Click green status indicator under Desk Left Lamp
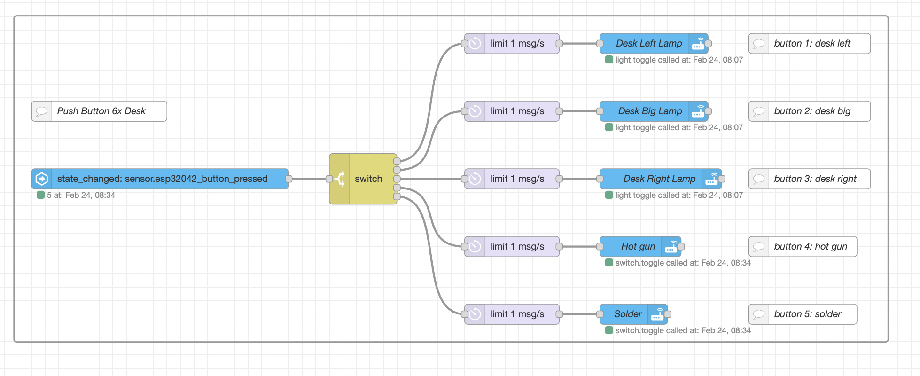This screenshot has height=376, width=920. coord(609,60)
